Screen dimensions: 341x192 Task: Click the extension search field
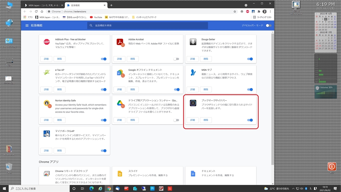tap(148, 25)
